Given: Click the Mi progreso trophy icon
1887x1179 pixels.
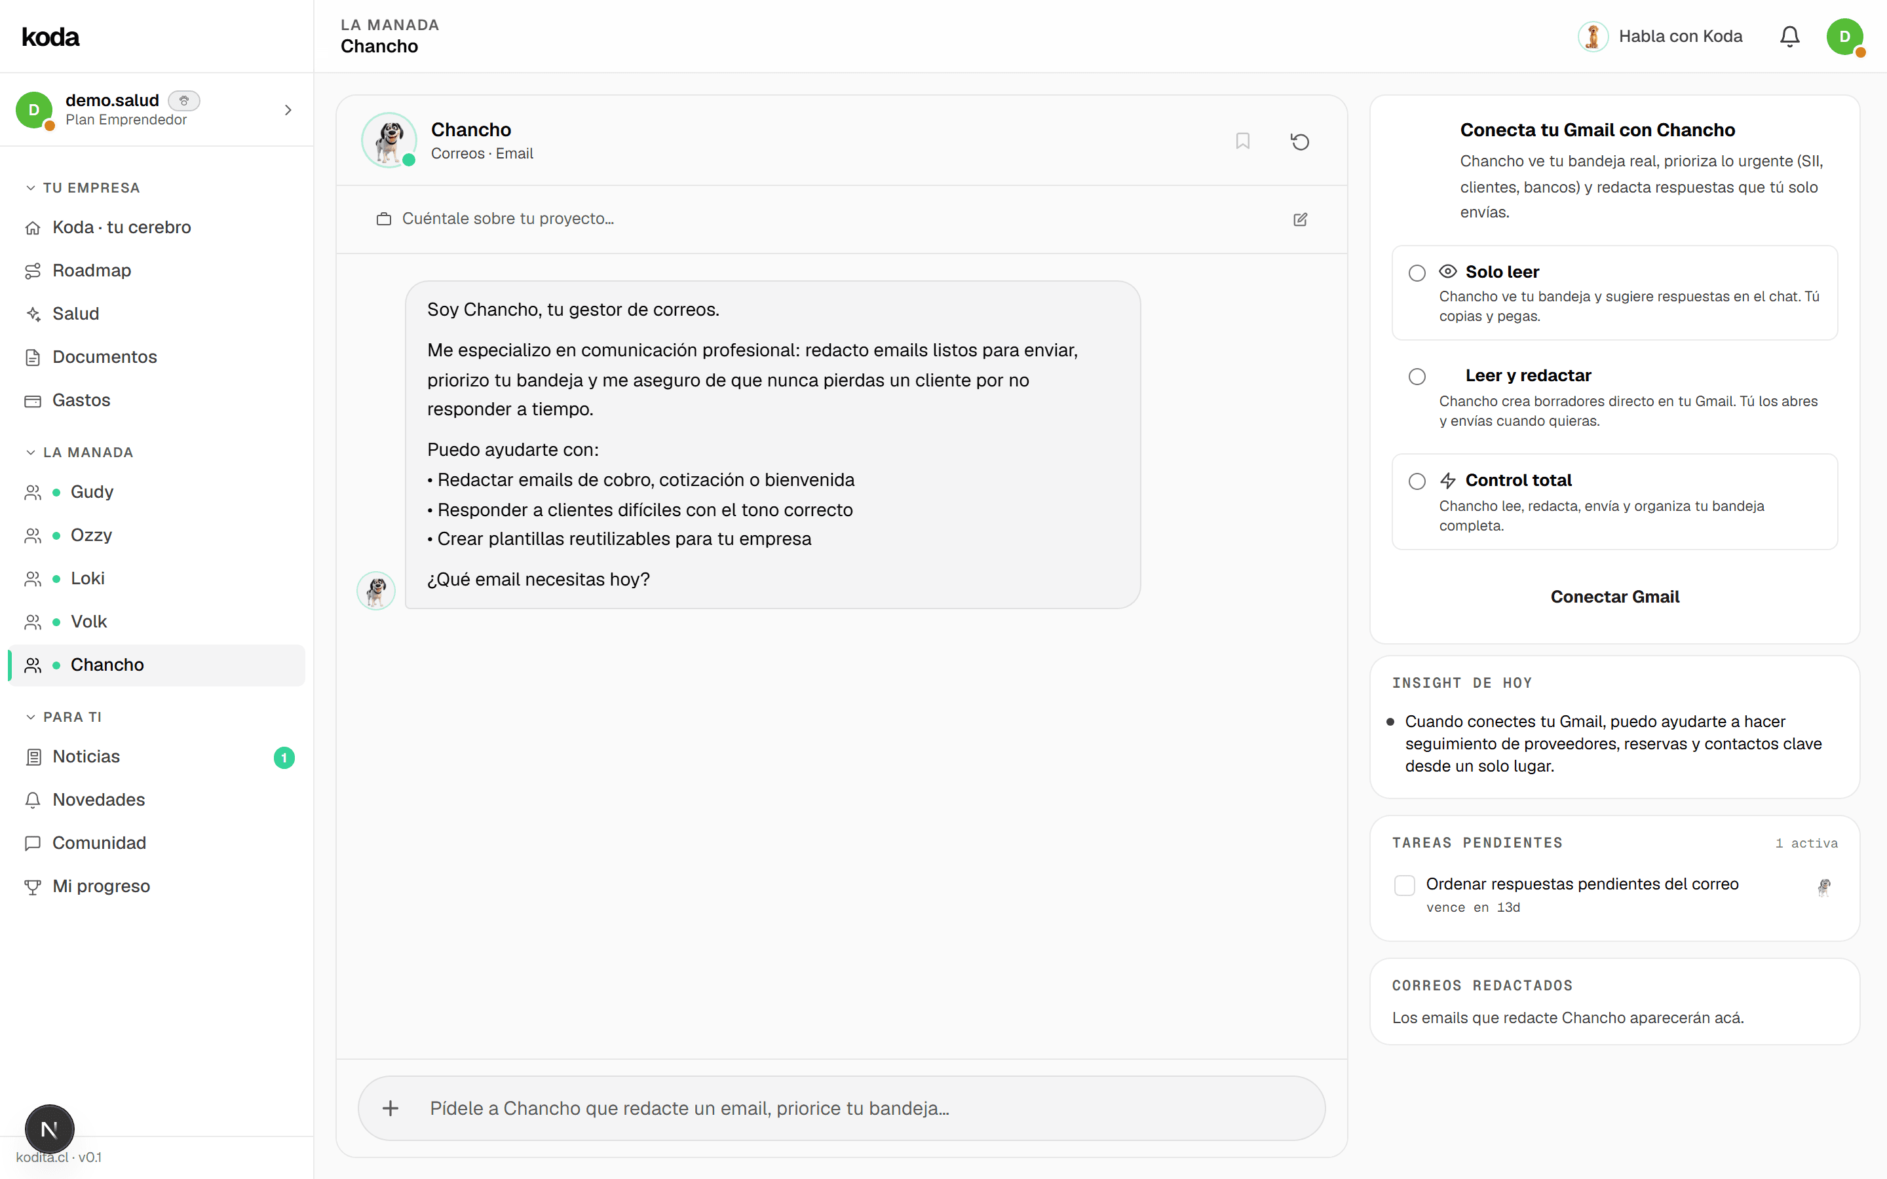Looking at the screenshot, I should point(33,887).
